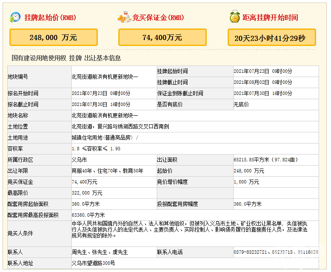This screenshot has height=272, width=331.
Task: Click the 248,000 万元 starting price box at top
Action: [x=53, y=37]
